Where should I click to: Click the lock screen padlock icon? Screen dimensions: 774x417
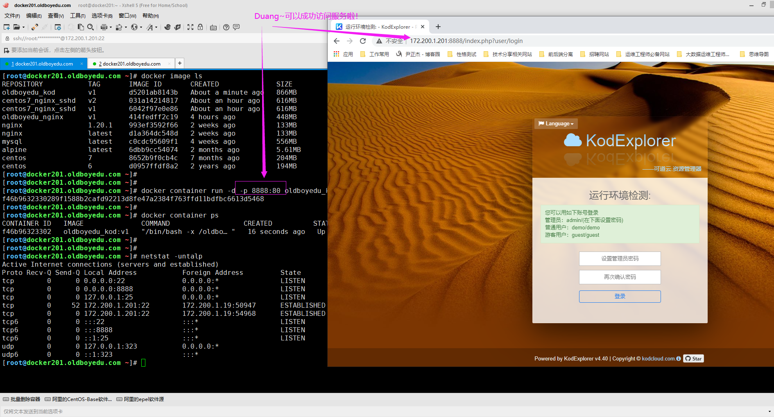coord(200,27)
